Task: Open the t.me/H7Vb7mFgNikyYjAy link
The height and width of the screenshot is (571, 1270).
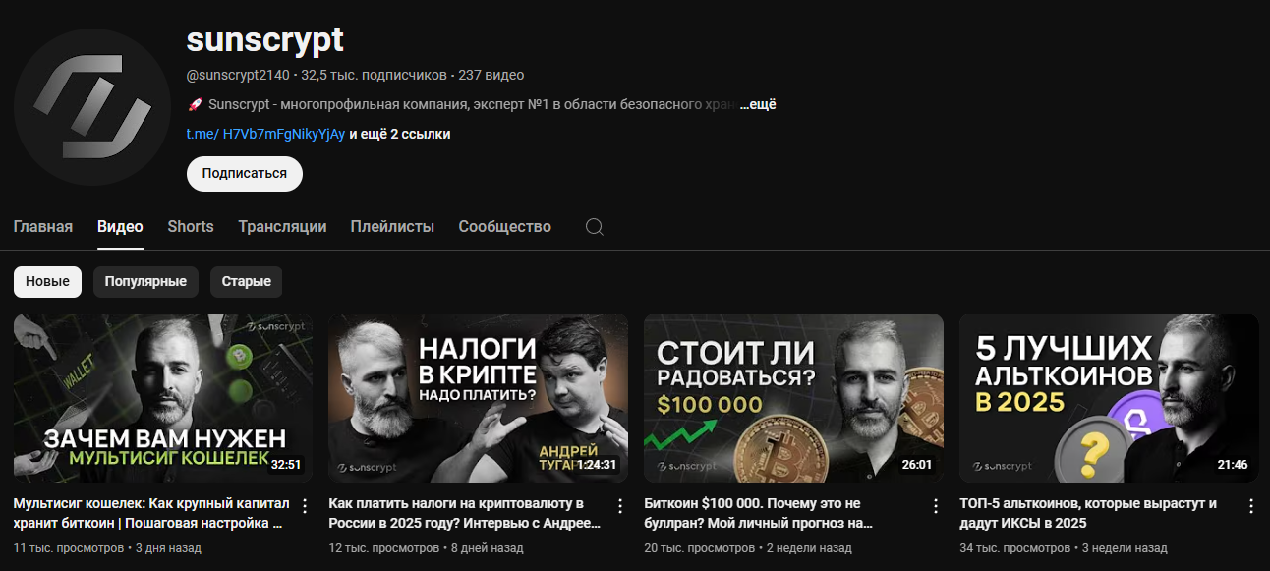Action: 265,134
